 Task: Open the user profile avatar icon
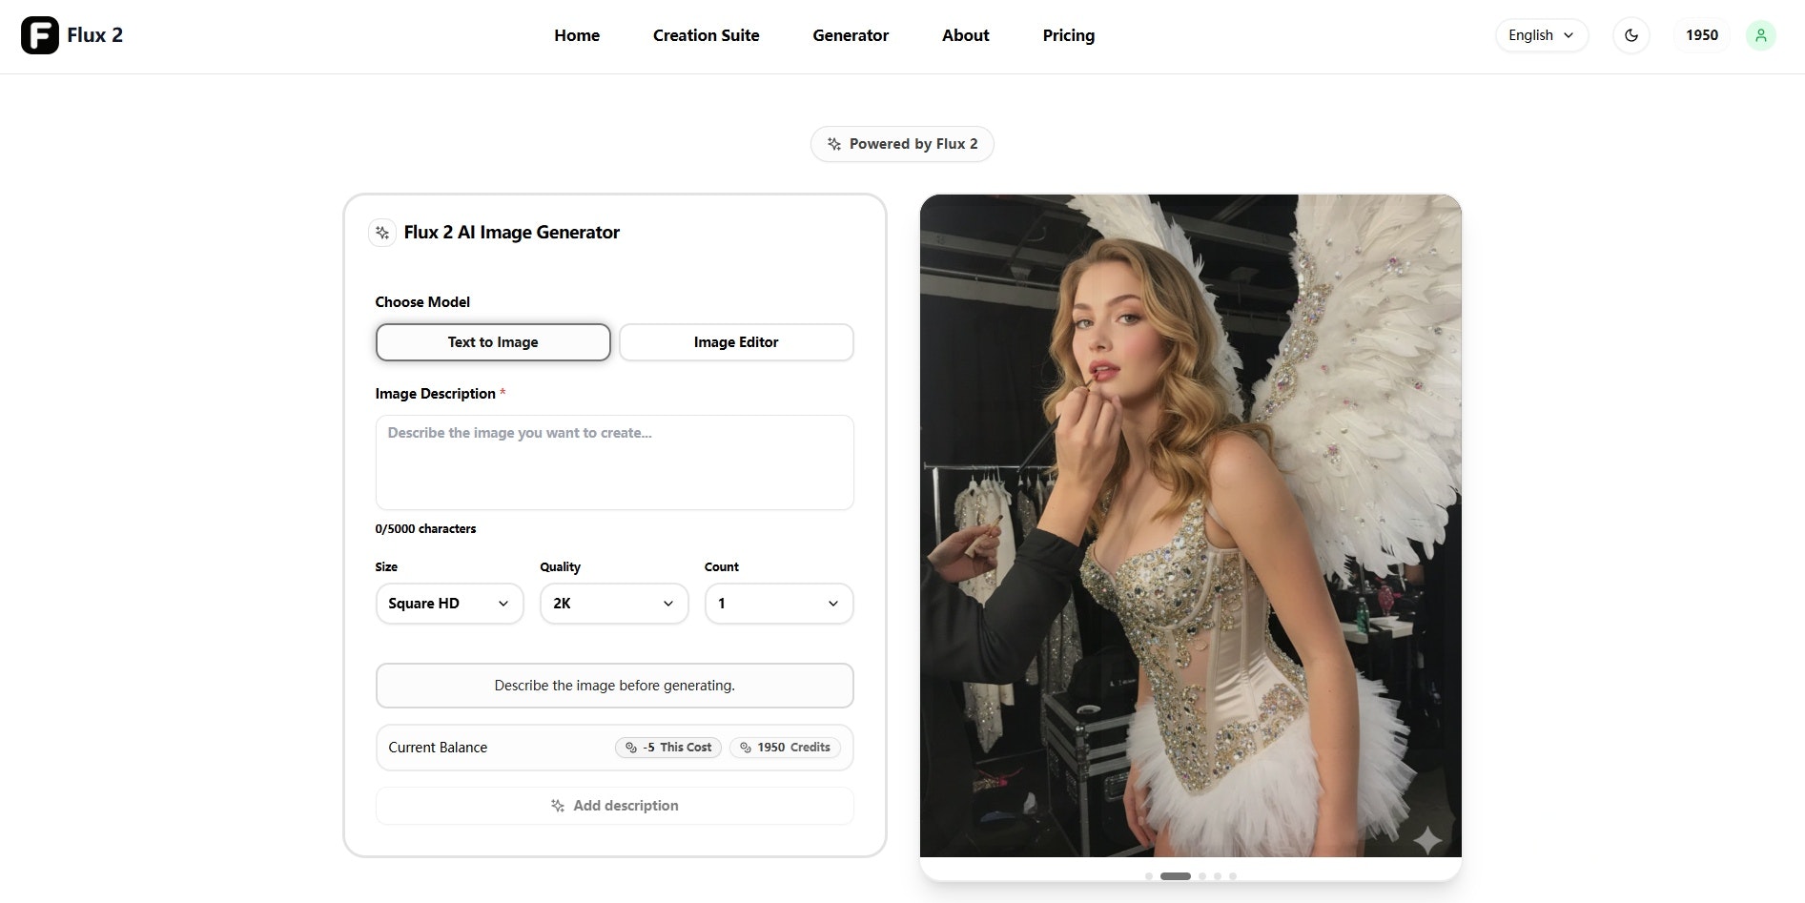(x=1760, y=35)
